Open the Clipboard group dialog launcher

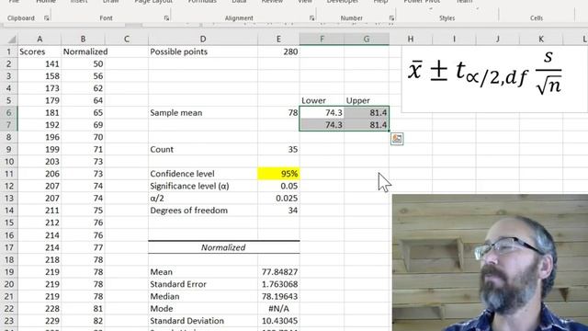pyautogui.click(x=47, y=18)
